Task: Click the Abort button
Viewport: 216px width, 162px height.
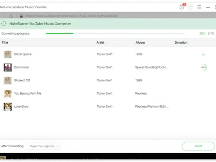Action: point(198,146)
